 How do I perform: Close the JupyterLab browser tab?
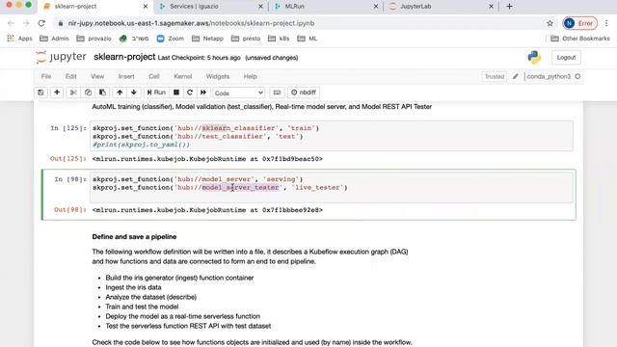click(x=491, y=7)
